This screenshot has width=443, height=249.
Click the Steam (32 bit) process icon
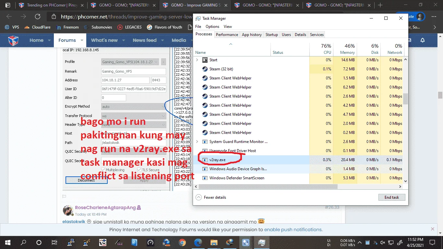[205, 69]
